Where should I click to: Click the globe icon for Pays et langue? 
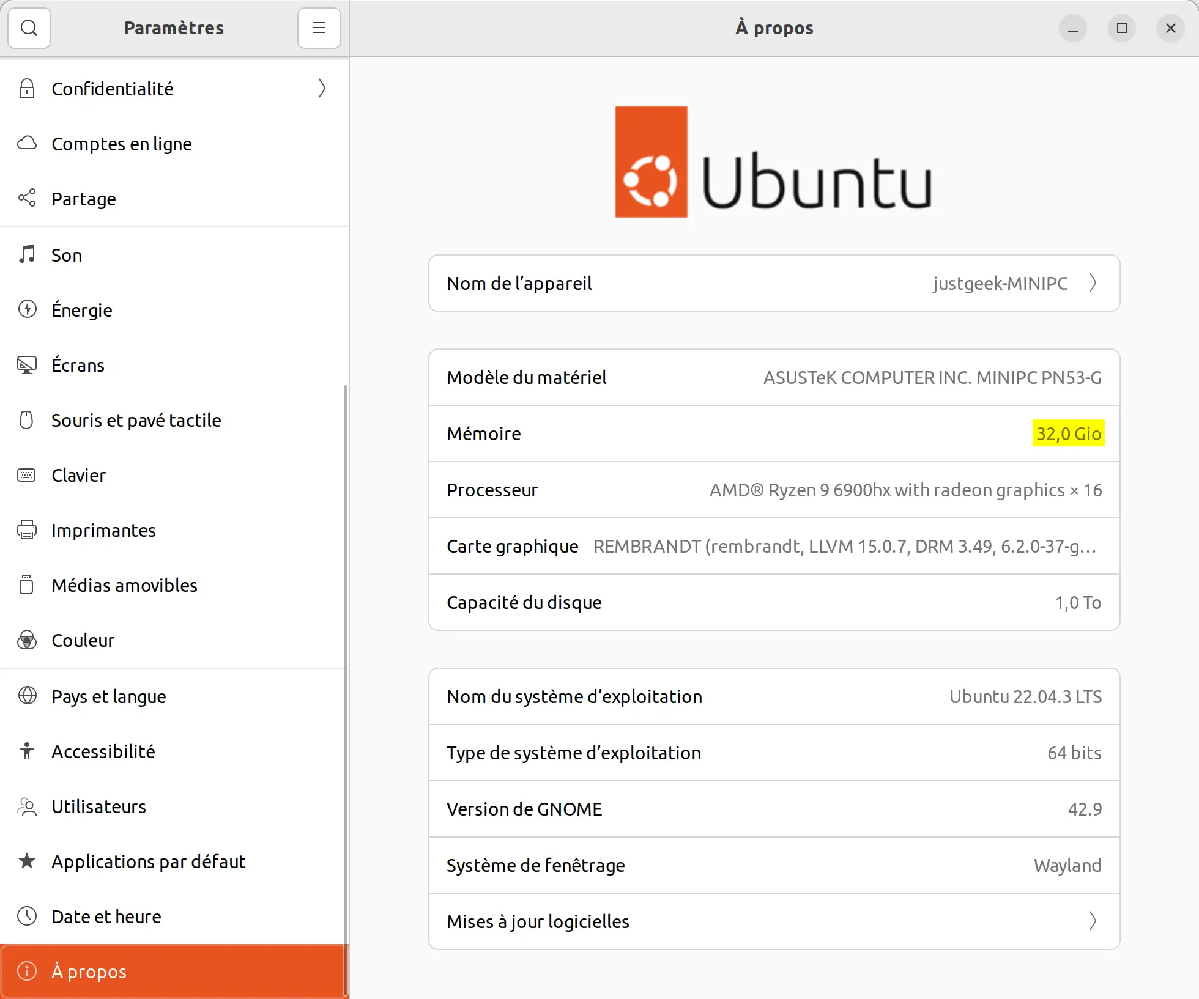27,696
